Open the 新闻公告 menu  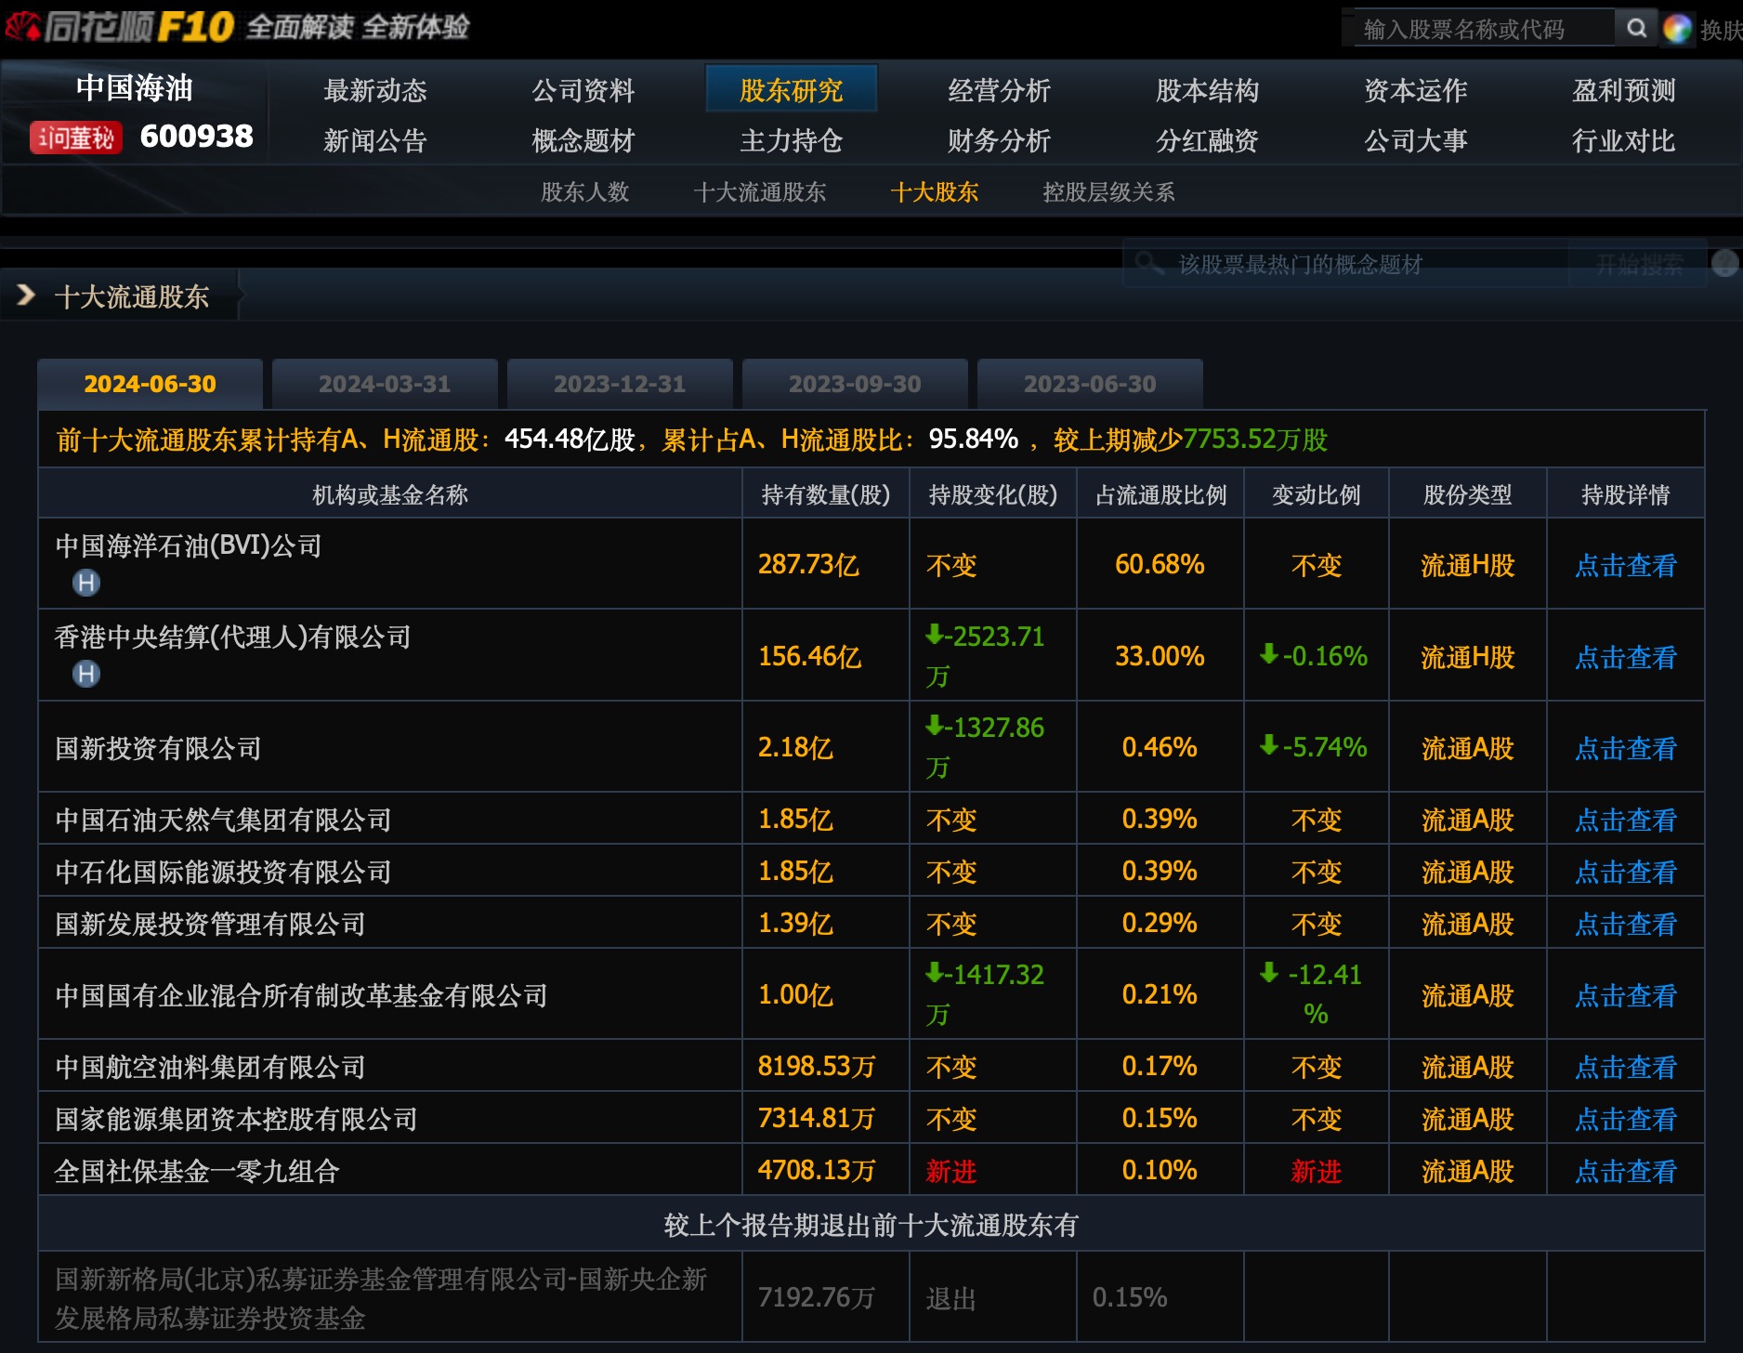click(375, 140)
